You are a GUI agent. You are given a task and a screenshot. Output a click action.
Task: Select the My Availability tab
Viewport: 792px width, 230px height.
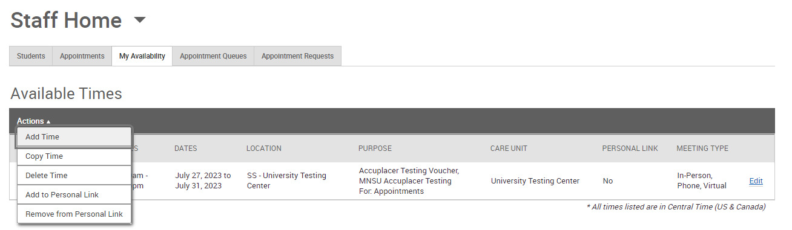(x=142, y=56)
